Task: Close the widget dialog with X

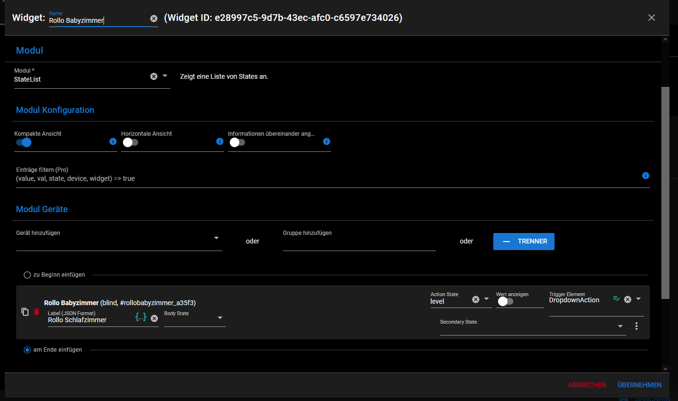Action: [x=651, y=18]
